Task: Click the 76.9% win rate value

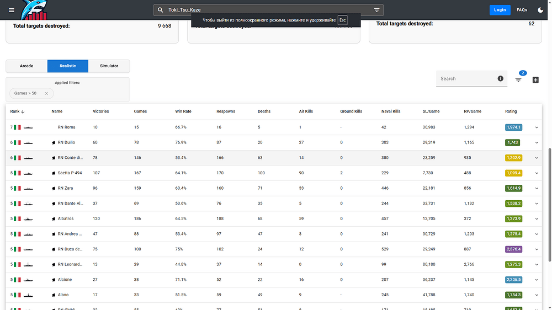Action: point(181,142)
